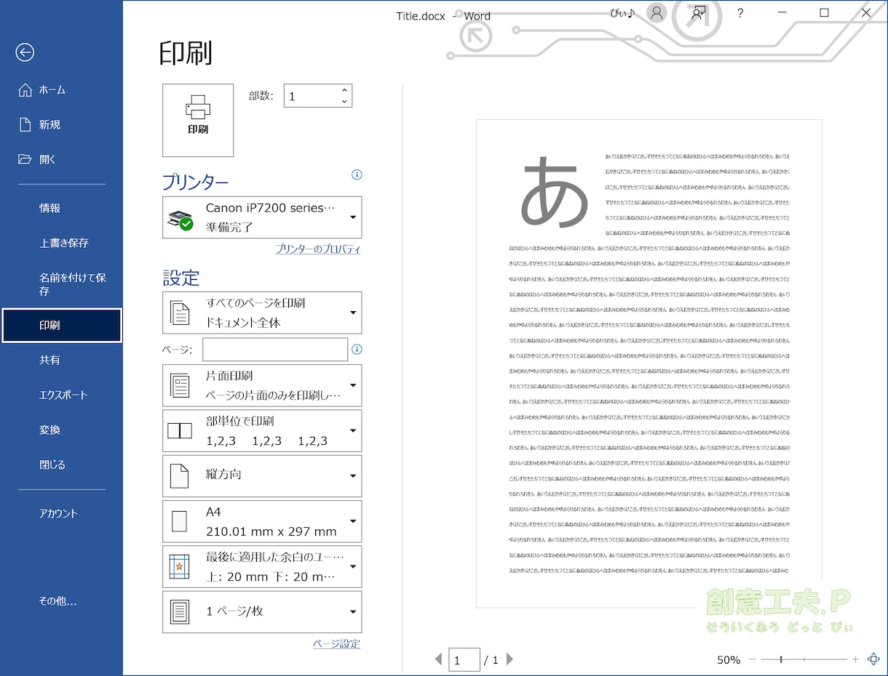The height and width of the screenshot is (676, 888).
Task: Click the ページ range input field
Action: 275,350
